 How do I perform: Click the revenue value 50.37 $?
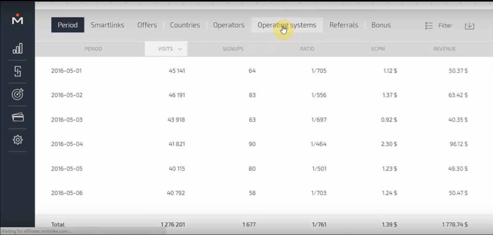coord(458,71)
